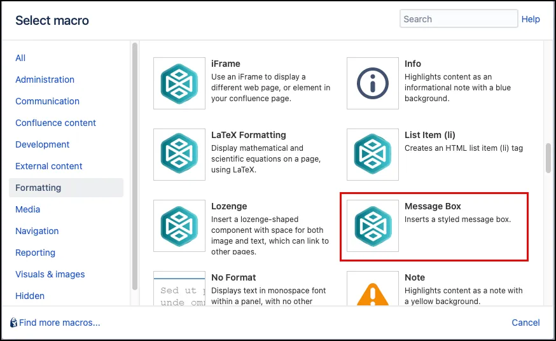Screen dimensions: 556x341
Task: Select the Reporting category
Action: tap(35, 253)
